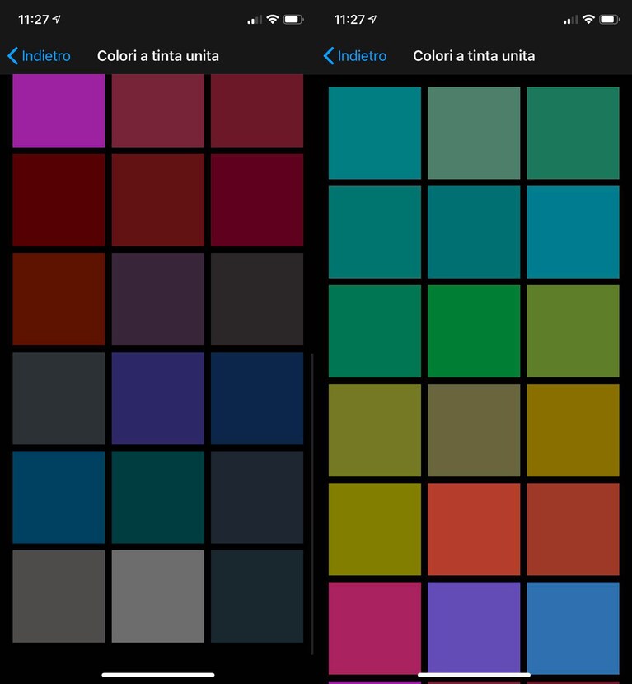Click the cellular signal bars on left screen
The height and width of the screenshot is (684, 632).
pos(255,20)
